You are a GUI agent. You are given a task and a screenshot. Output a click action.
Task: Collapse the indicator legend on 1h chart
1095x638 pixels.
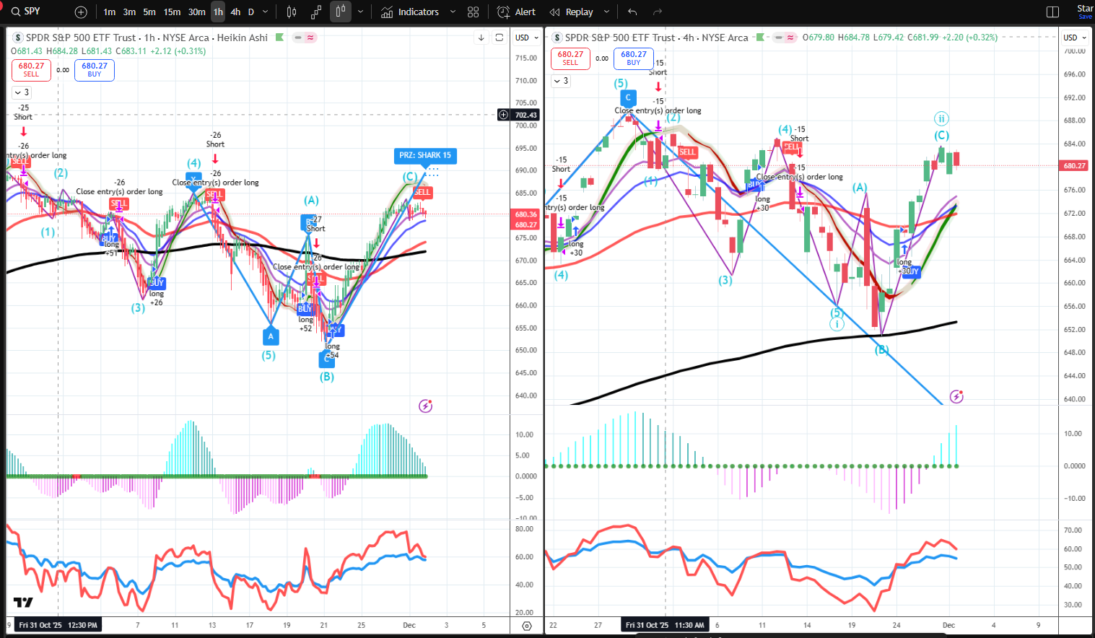coord(22,92)
